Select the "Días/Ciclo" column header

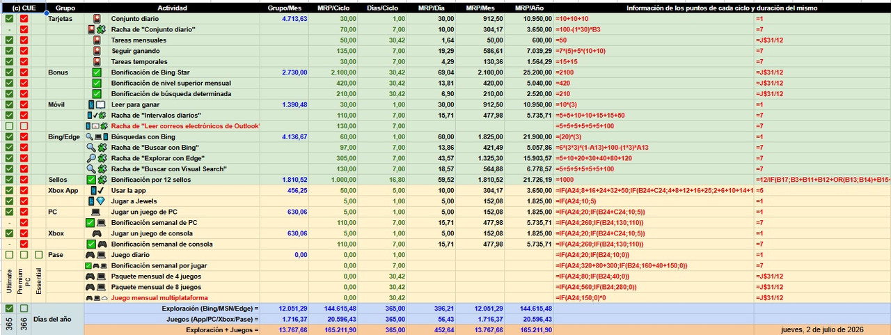pos(383,8)
